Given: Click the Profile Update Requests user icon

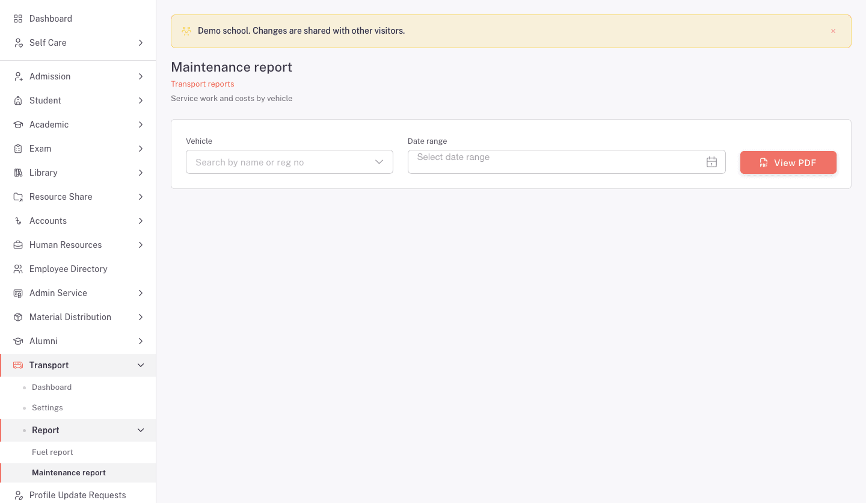Looking at the screenshot, I should (x=18, y=495).
